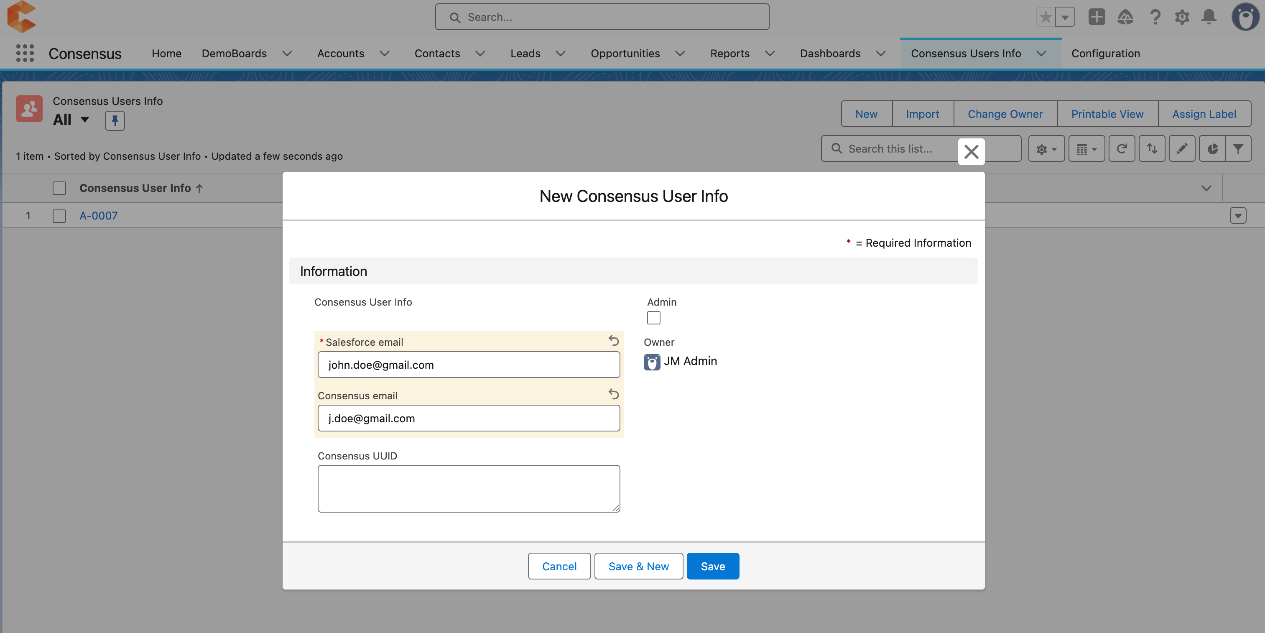This screenshot has width=1265, height=633.
Task: Open the user profile avatar
Action: [x=1246, y=17]
